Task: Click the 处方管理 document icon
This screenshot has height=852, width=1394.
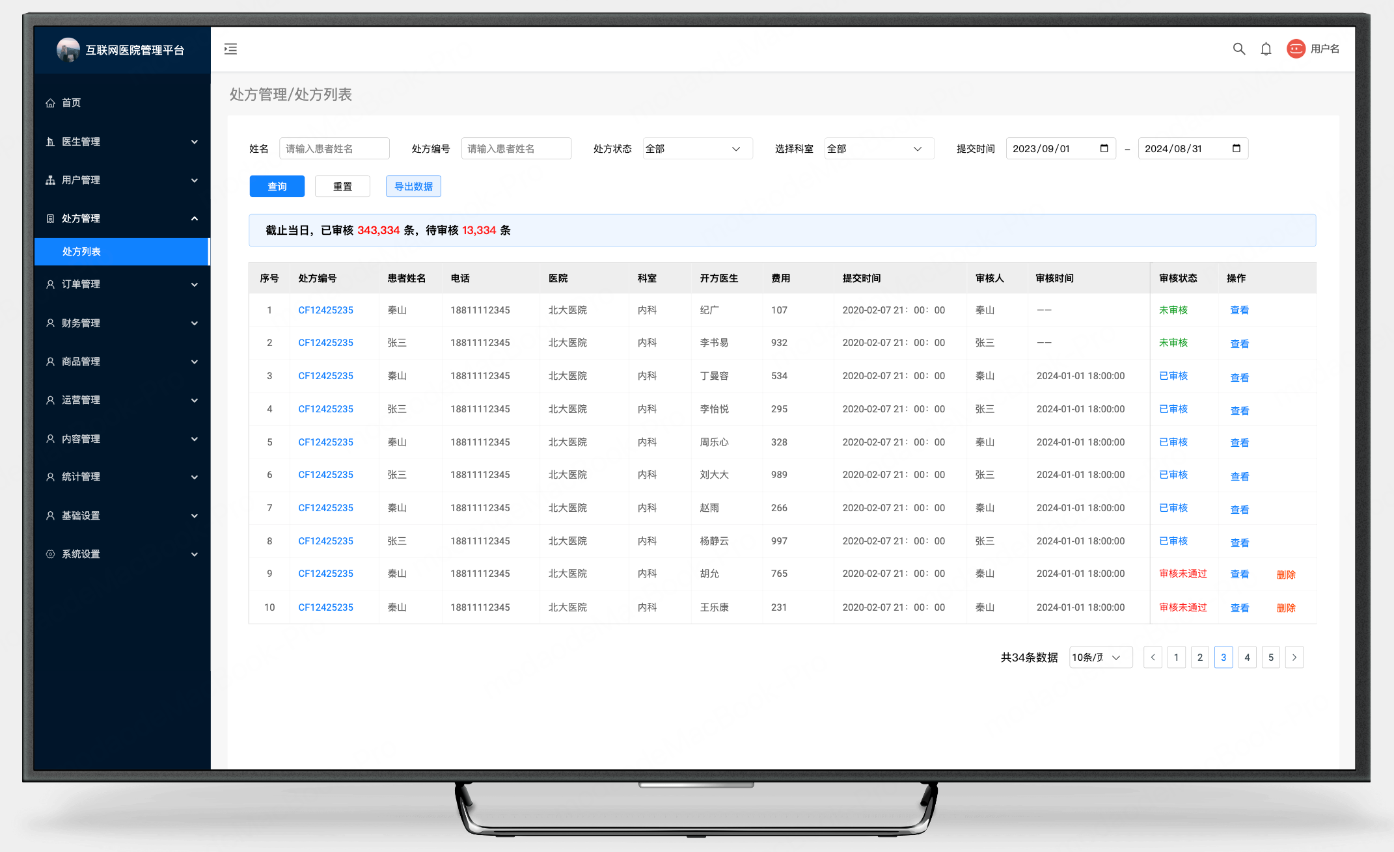Action: tap(50, 219)
